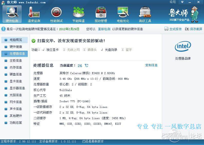The image size is (204, 145).
Task: Click the 处理器信息 section heading
Action: [x=43, y=65]
